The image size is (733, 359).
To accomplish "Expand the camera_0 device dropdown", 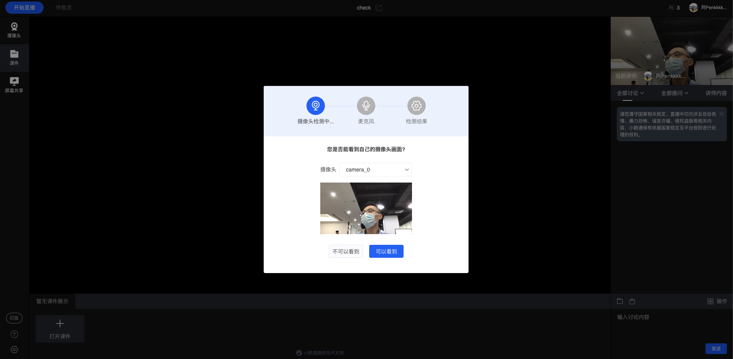I will point(376,170).
